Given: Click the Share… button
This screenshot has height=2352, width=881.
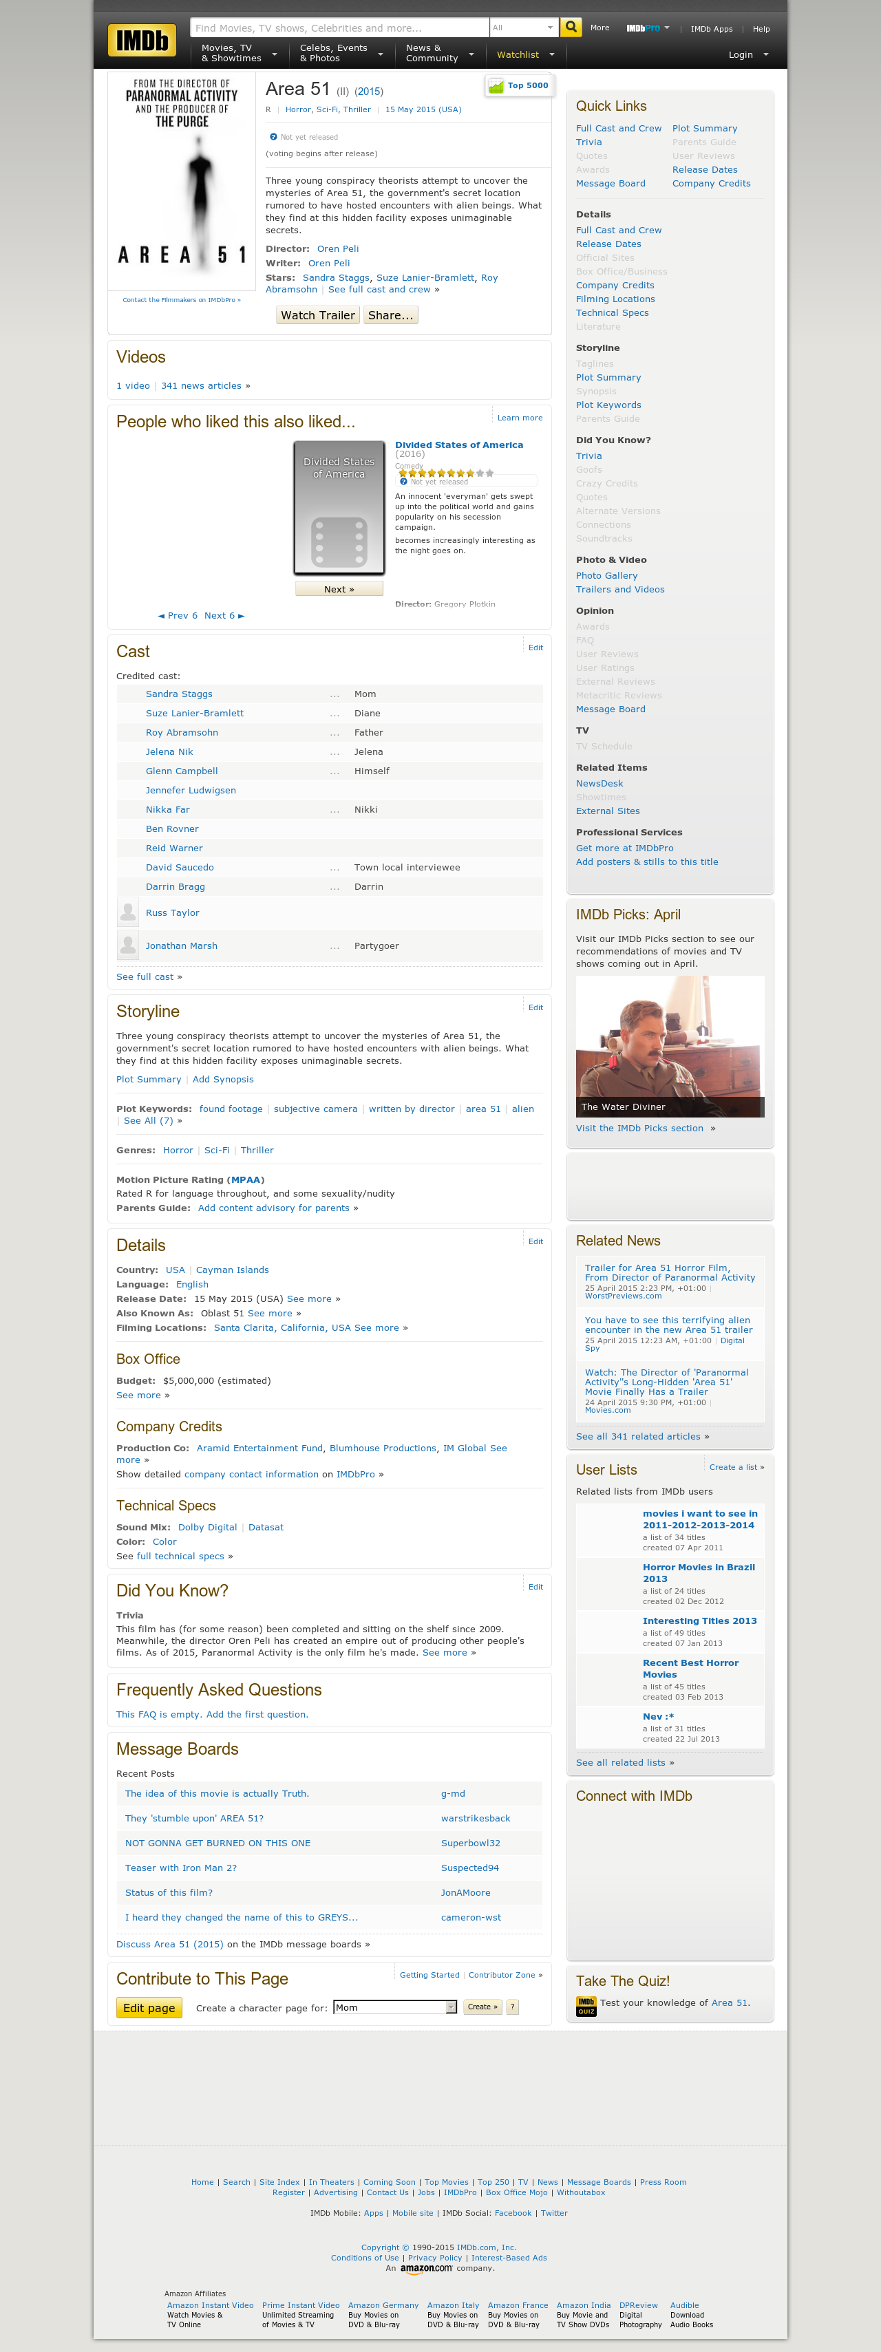Looking at the screenshot, I should [x=391, y=316].
